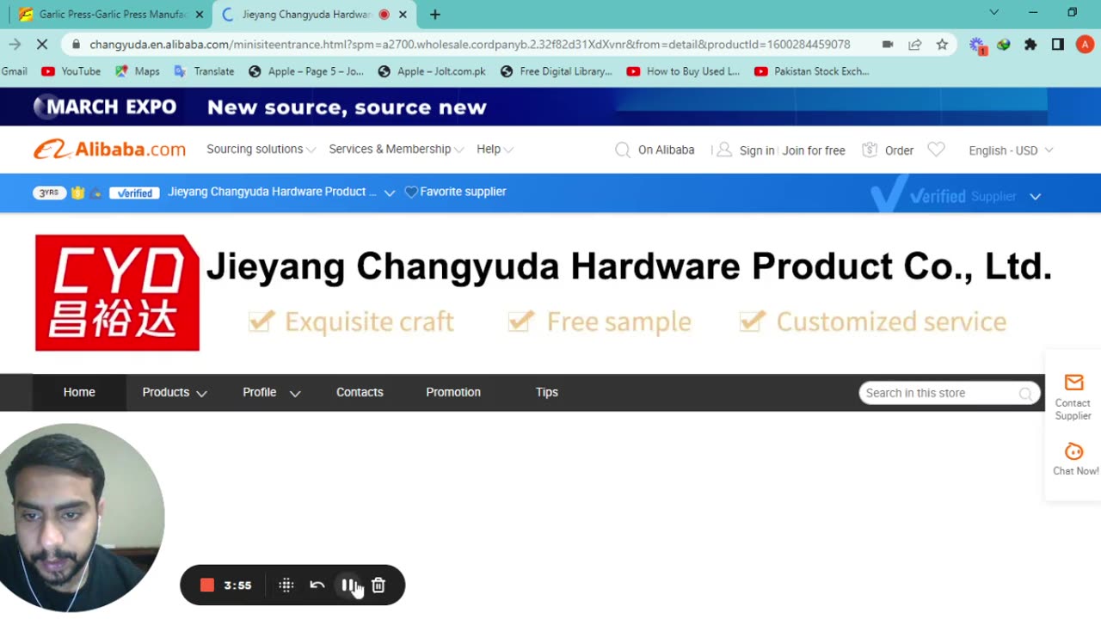This screenshot has height=619, width=1101.
Task: Expand the Verified Supplier dropdown arrow
Action: tap(1036, 197)
